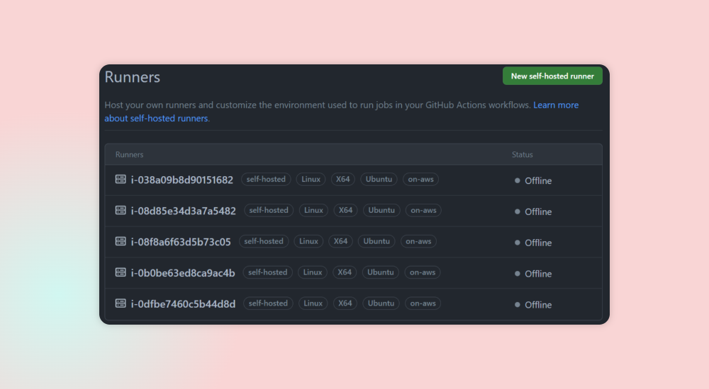The width and height of the screenshot is (709, 389).
Task: Click Linux label on i-08d85e34d3a7a5482 row
Action: click(313, 210)
